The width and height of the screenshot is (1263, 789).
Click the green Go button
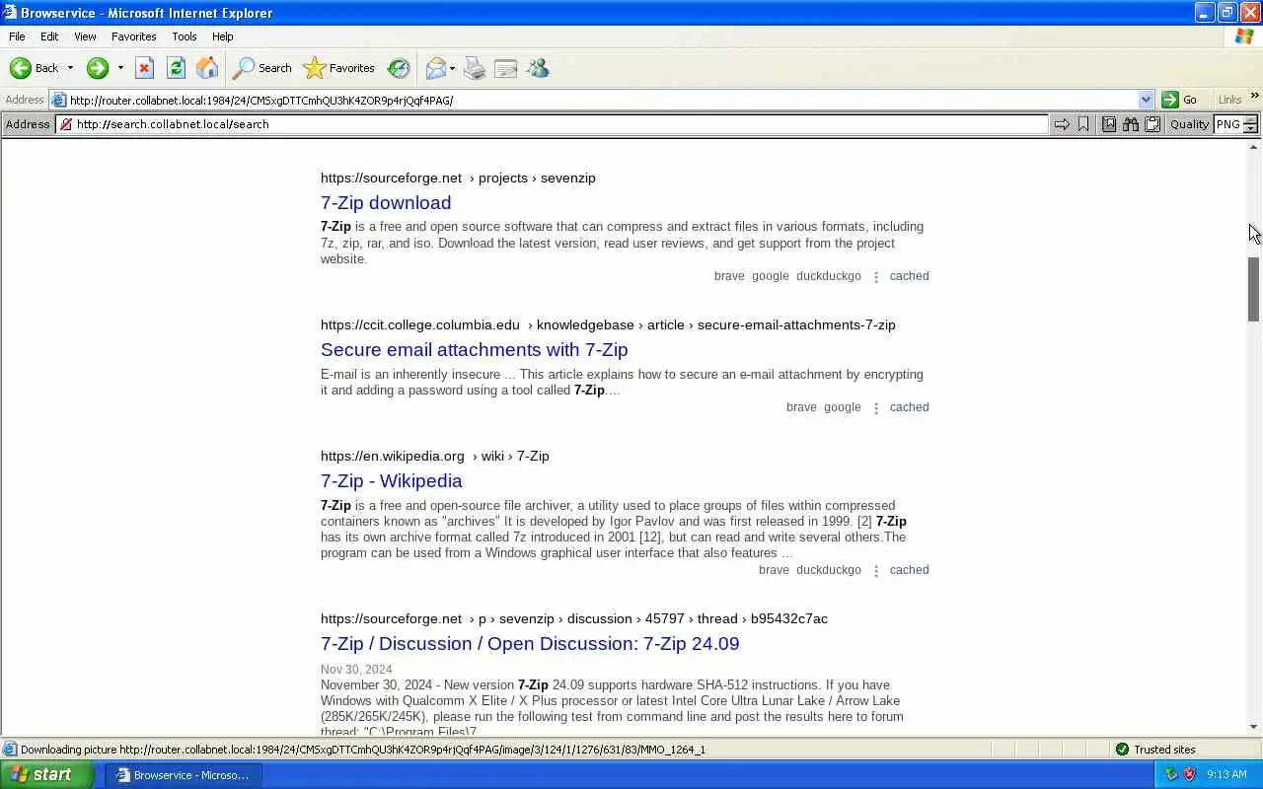click(1180, 100)
